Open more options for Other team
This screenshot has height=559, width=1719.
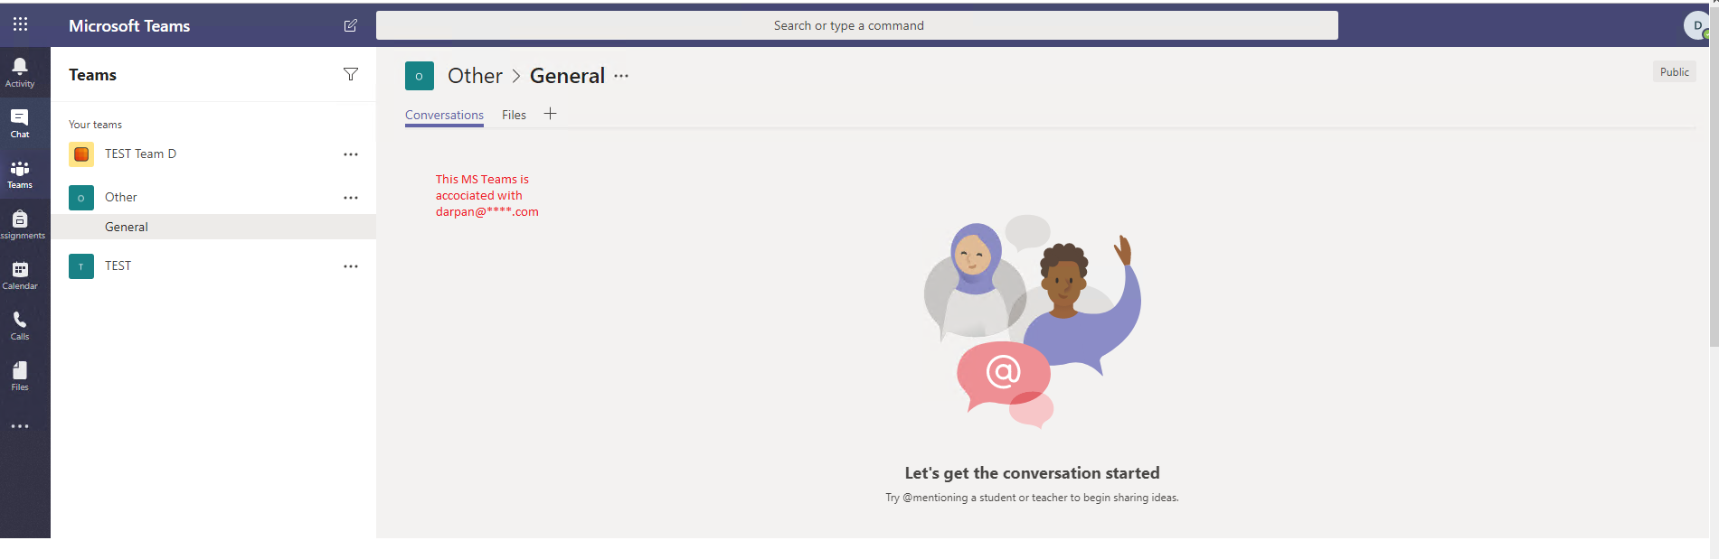point(351,198)
